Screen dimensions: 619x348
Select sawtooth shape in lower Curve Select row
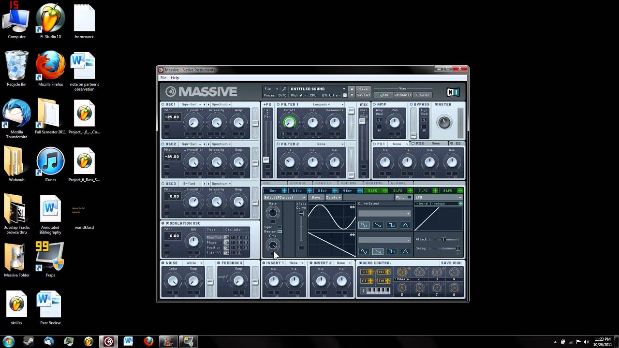[378, 251]
